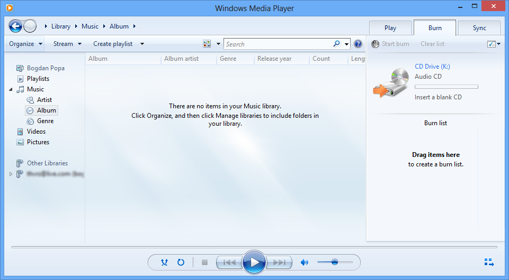Collapse the Music tree node
The height and width of the screenshot is (280, 509).
point(11,89)
